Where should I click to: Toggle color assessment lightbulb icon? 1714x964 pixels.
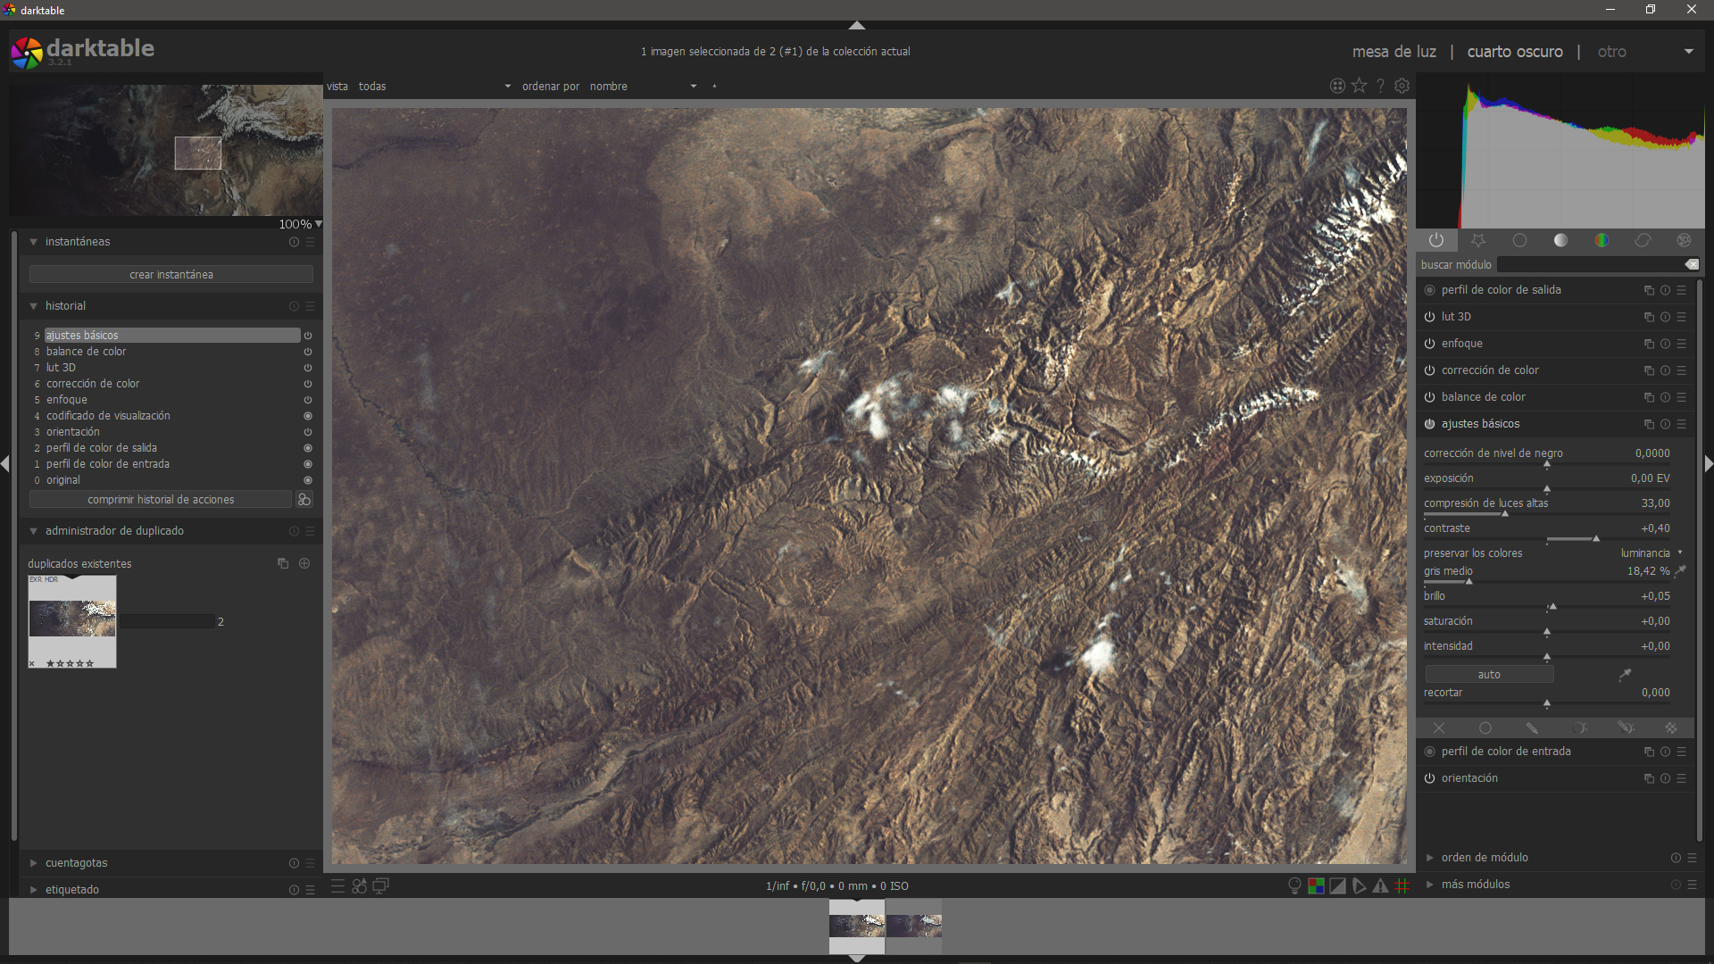pos(1294,885)
